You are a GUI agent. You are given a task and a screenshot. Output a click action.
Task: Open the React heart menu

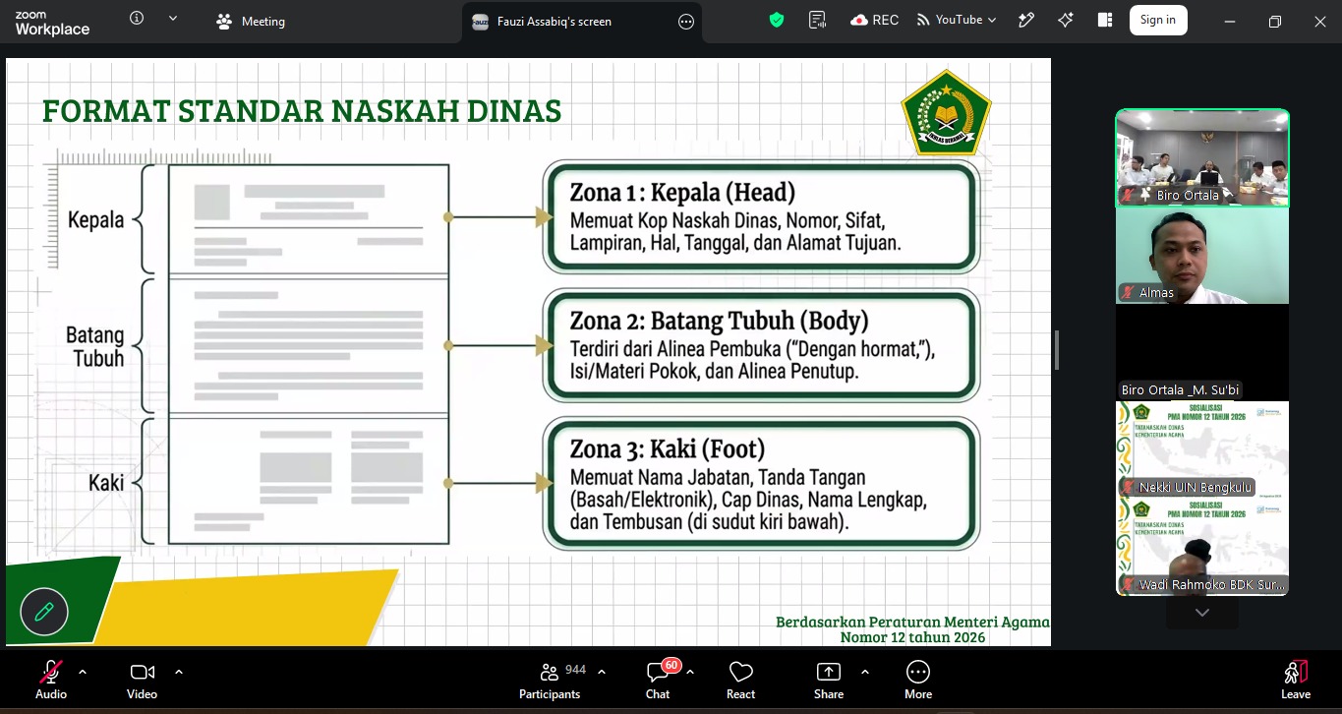(x=740, y=680)
